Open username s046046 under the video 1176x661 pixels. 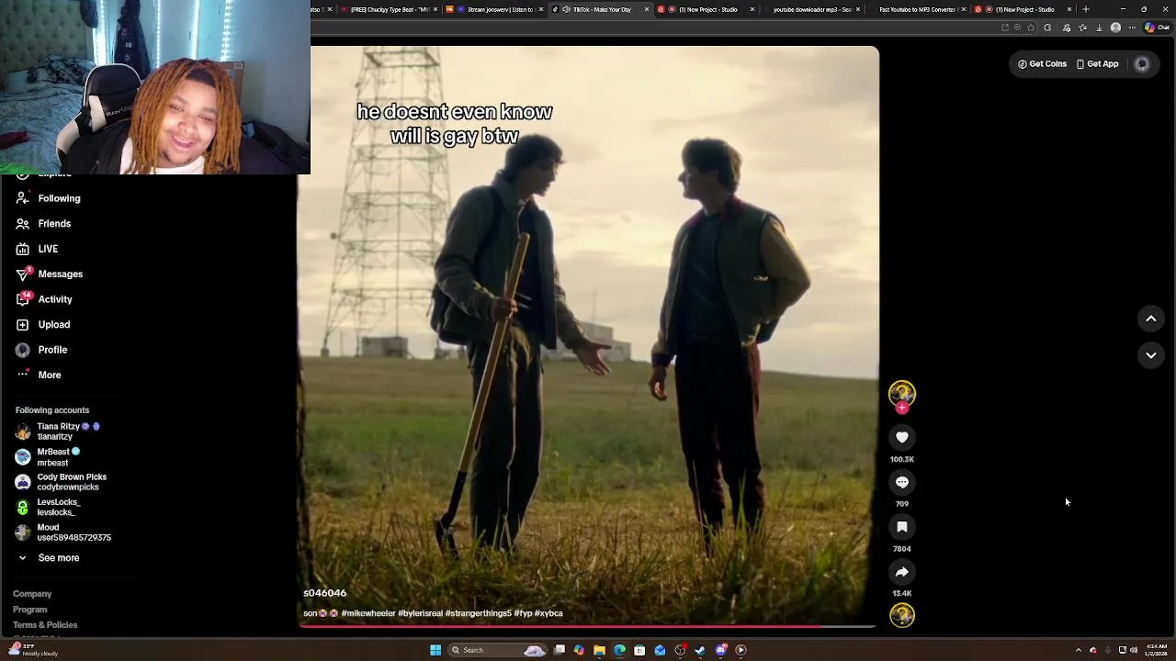coord(324,593)
